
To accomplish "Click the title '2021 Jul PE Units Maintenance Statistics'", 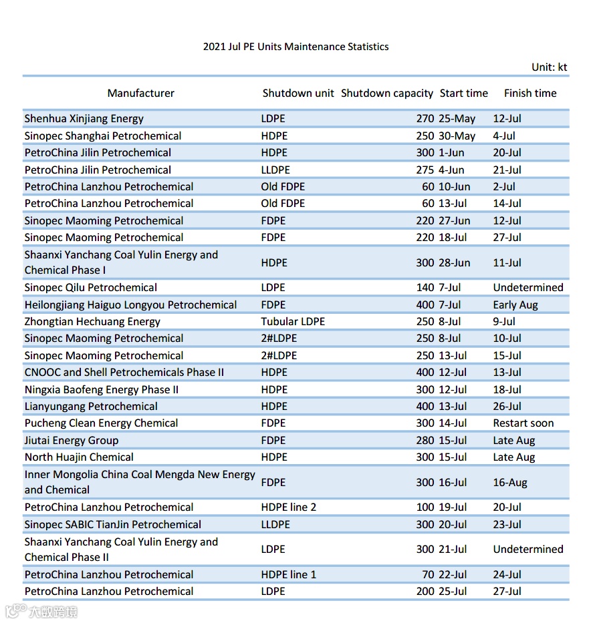I will pyautogui.click(x=295, y=47).
